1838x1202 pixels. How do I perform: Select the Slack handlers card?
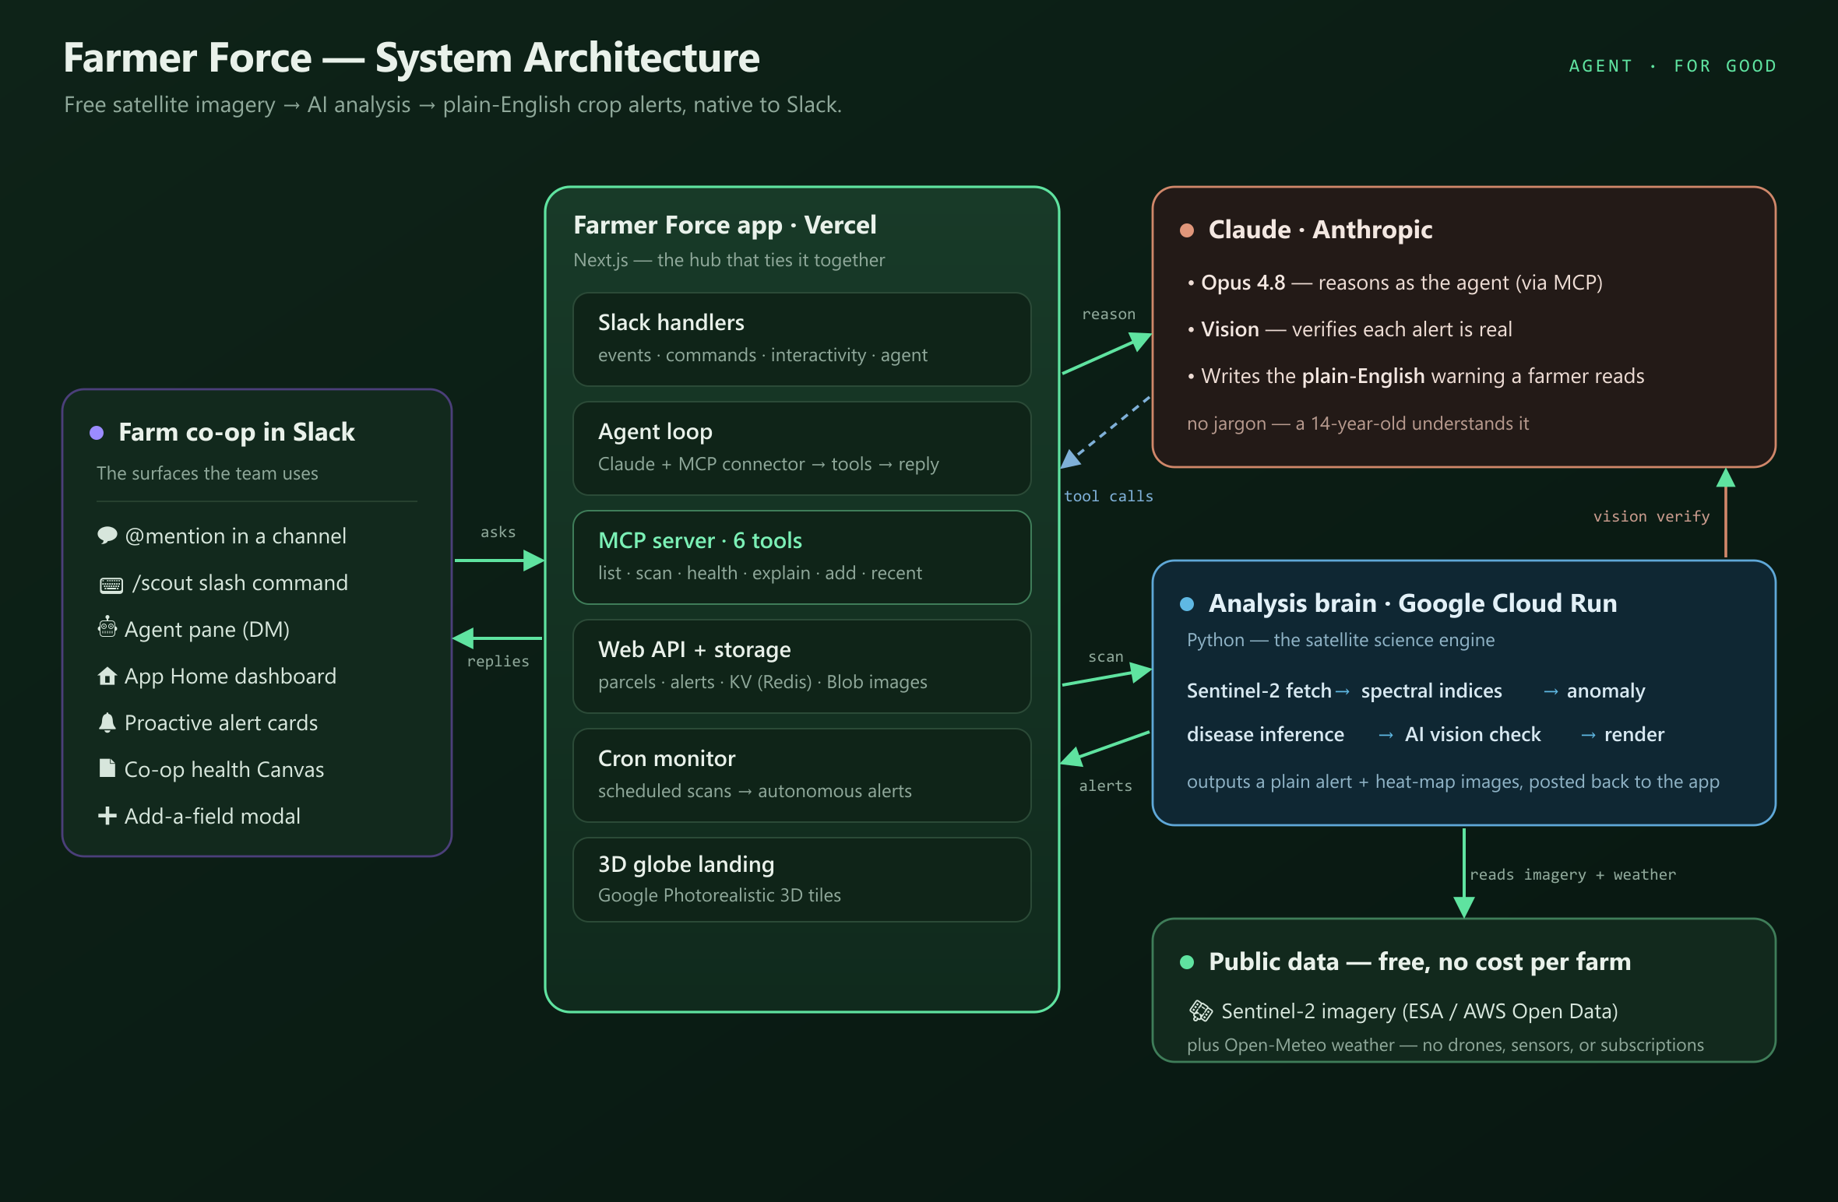click(x=802, y=339)
